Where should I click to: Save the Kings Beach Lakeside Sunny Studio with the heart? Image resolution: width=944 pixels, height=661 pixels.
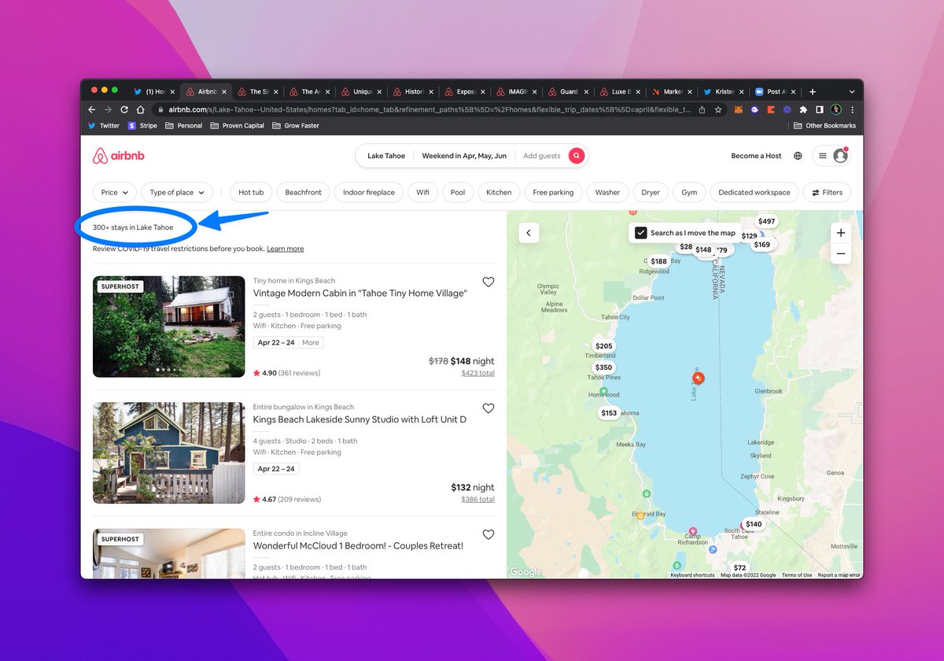(489, 408)
